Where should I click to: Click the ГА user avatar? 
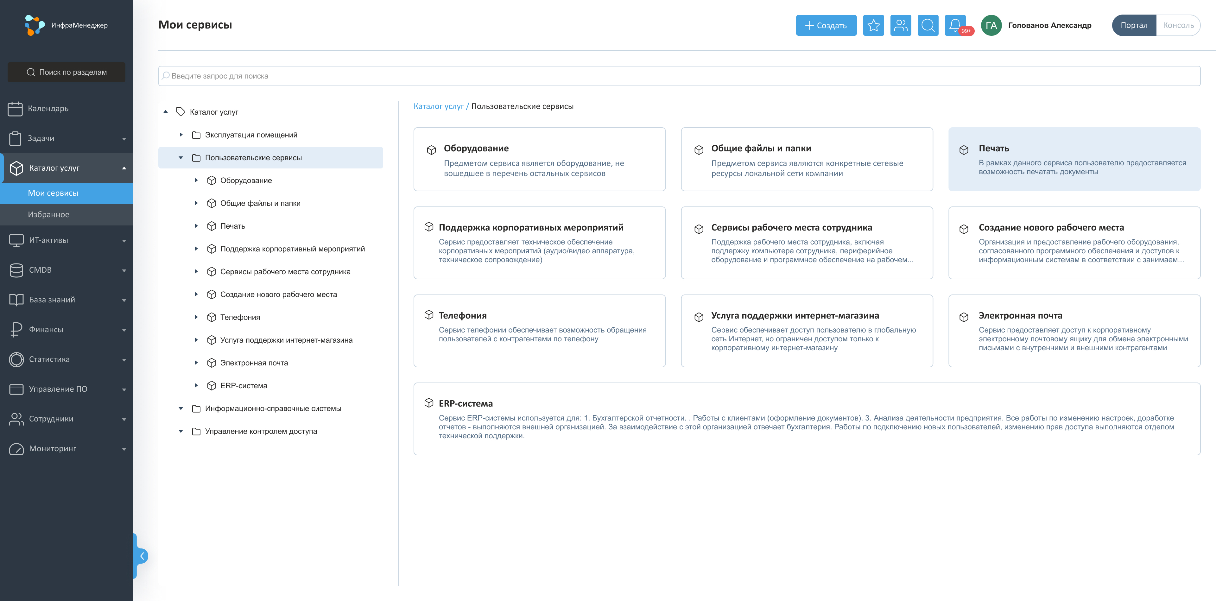991,26
